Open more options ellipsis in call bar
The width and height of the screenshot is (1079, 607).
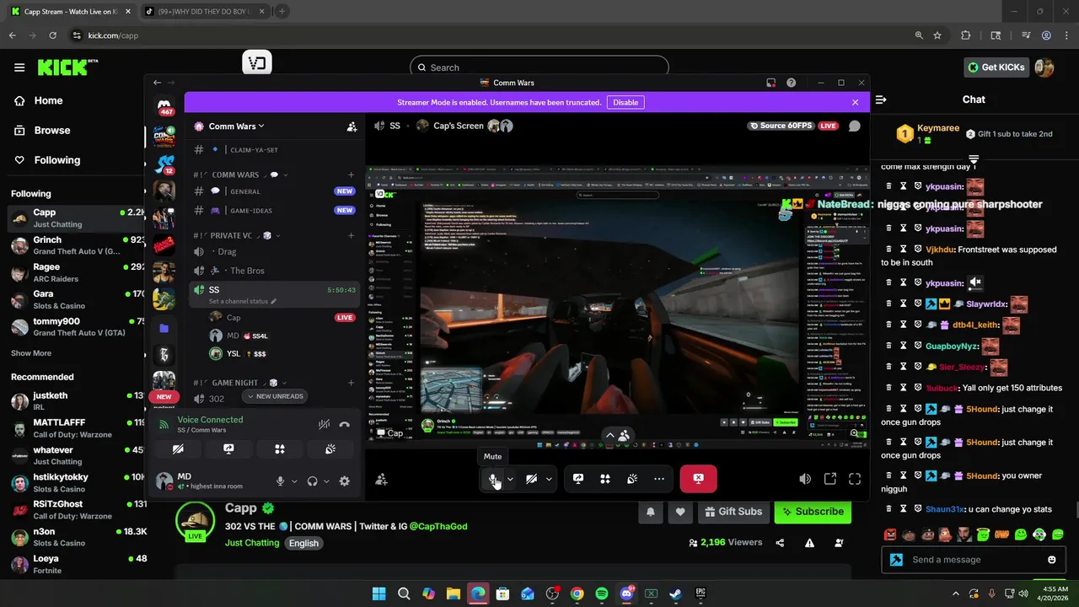659,479
